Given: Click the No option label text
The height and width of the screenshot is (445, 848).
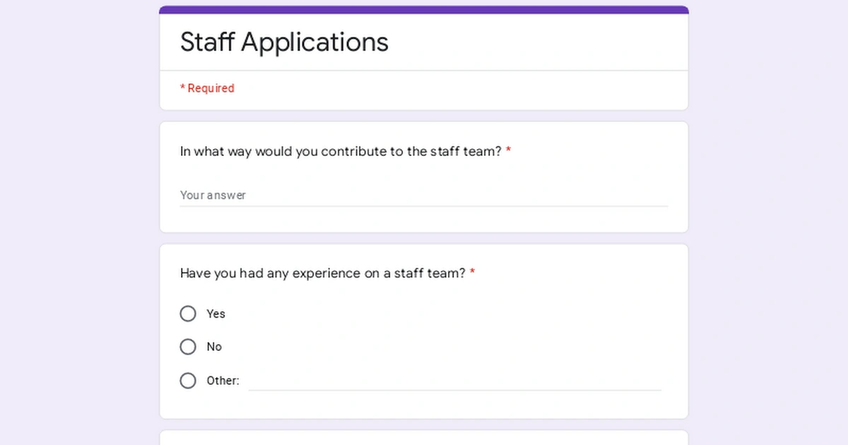Looking at the screenshot, I should point(215,347).
